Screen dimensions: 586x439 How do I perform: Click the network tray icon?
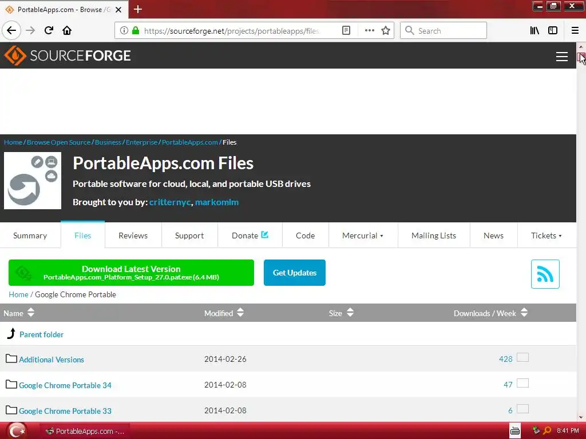coord(536,430)
